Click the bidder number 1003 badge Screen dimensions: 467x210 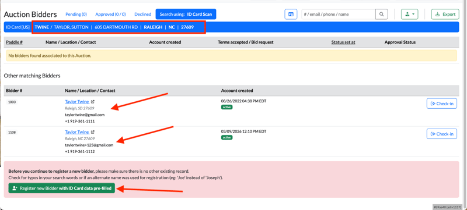(12, 102)
